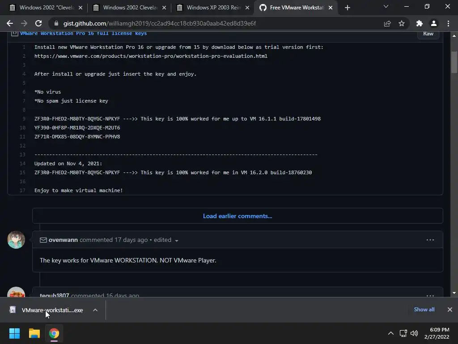Open the clock and date panel
Image resolution: width=458 pixels, height=344 pixels.
(437, 333)
